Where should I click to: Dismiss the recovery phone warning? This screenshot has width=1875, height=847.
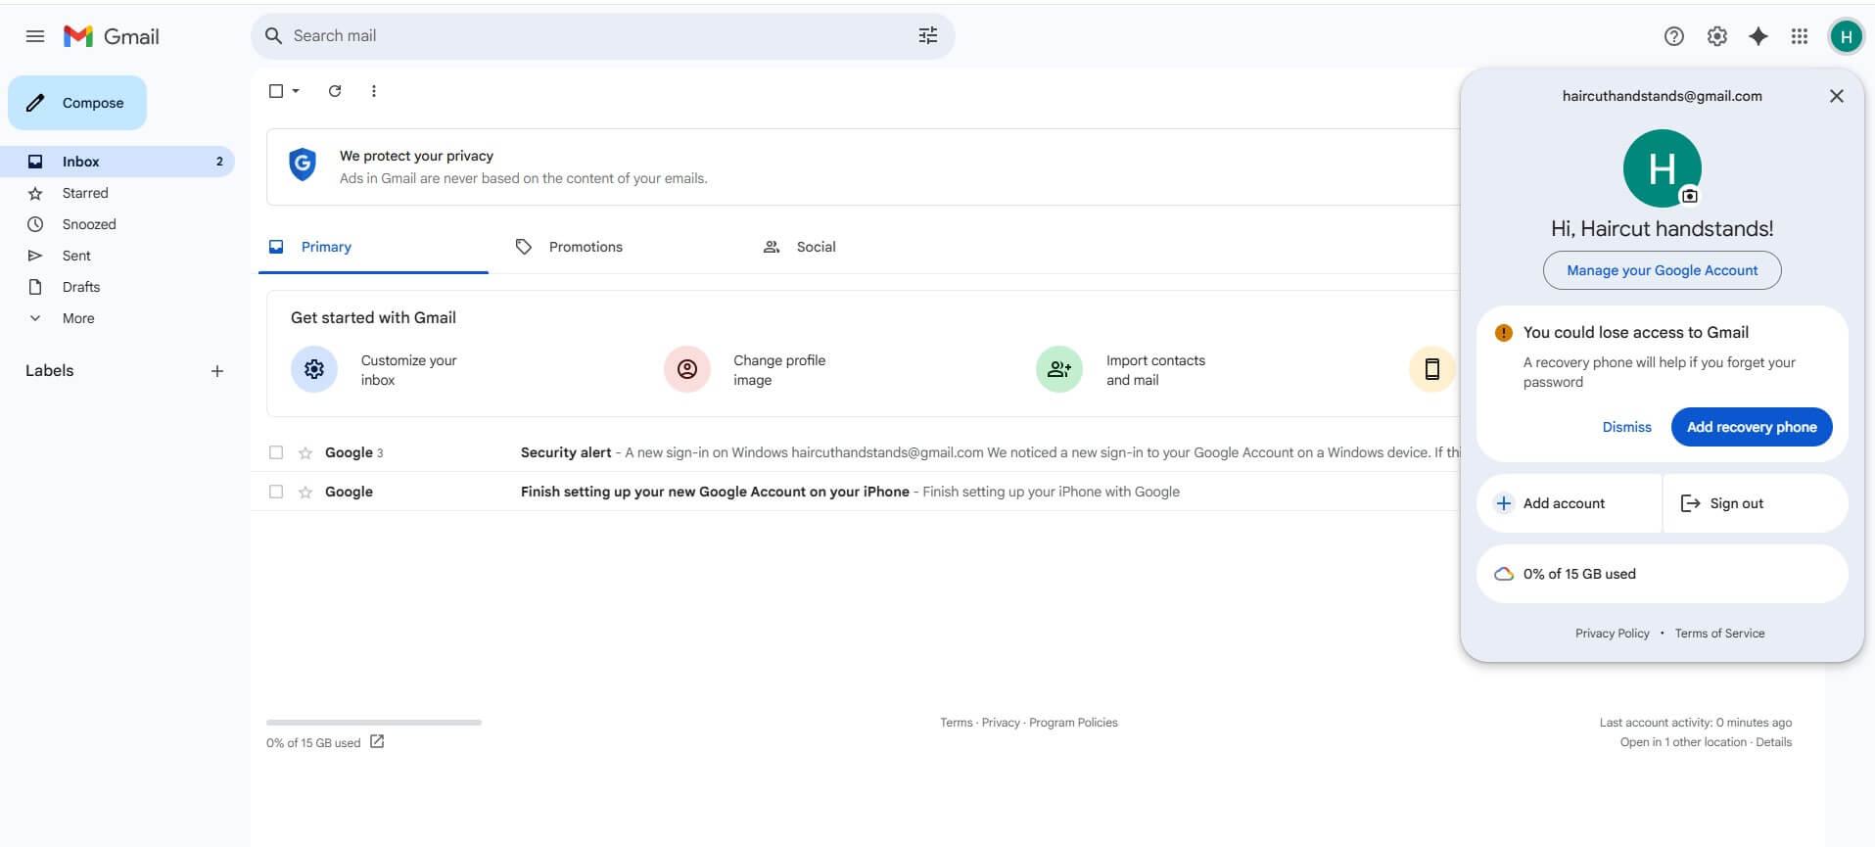pos(1626,427)
